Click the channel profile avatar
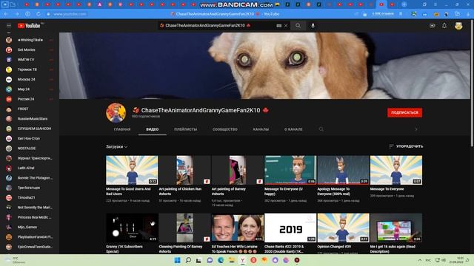 pos(116,112)
